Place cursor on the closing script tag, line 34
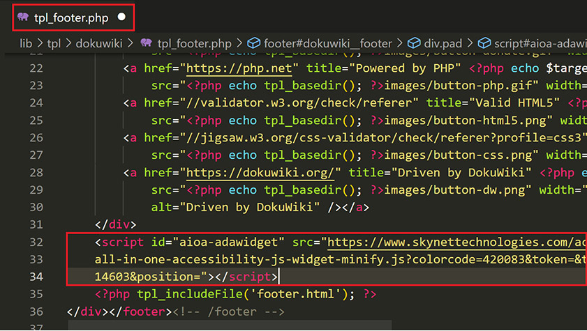This screenshot has width=587, height=331. point(252,277)
